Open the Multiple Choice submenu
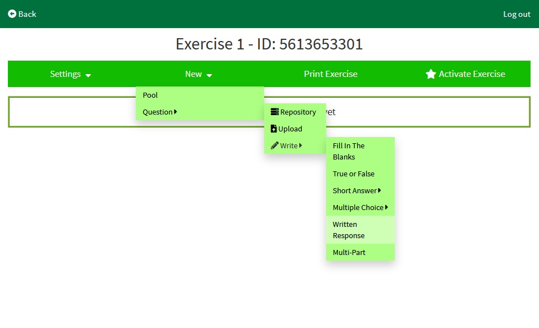Screen dimensions: 539x328 pos(386,207)
